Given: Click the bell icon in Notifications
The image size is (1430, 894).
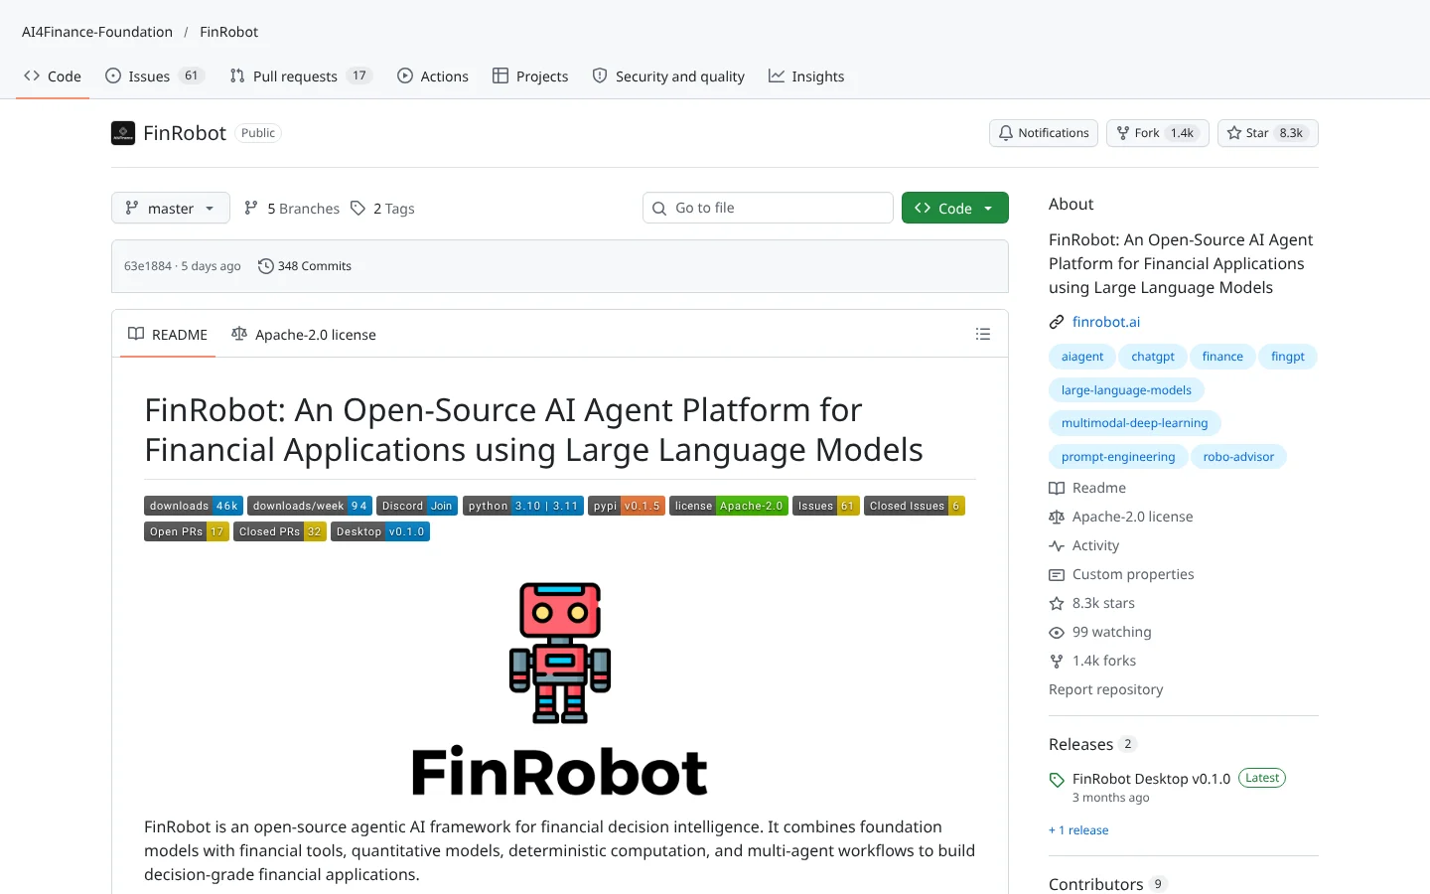Looking at the screenshot, I should pos(1006,133).
